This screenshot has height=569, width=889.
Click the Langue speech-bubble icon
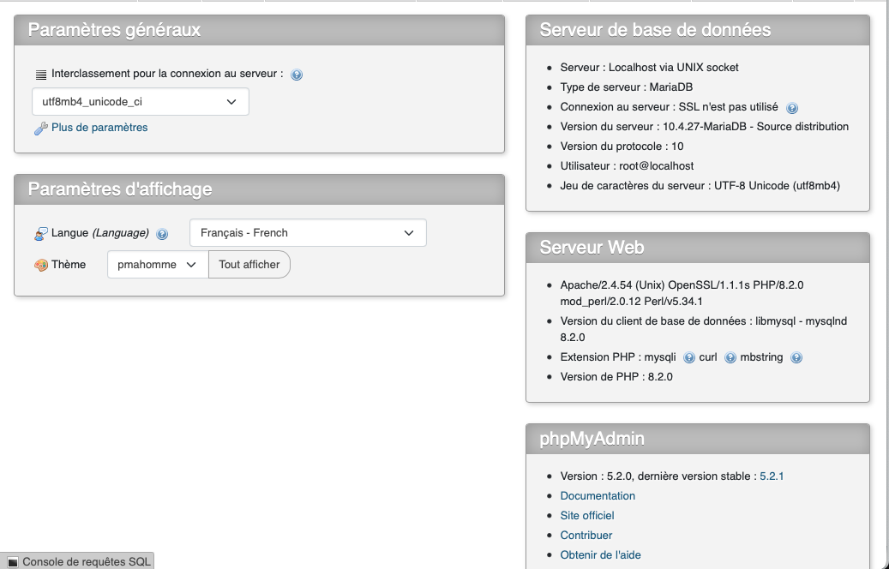(x=40, y=234)
